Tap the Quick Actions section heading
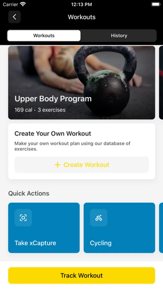This screenshot has width=163, height=290. 29,193
